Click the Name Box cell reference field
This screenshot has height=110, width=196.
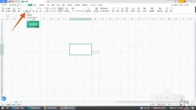tap(8, 16)
